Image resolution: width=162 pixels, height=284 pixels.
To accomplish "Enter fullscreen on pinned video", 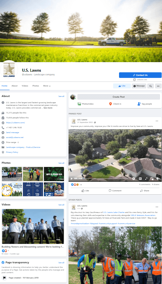I will (146, 178).
